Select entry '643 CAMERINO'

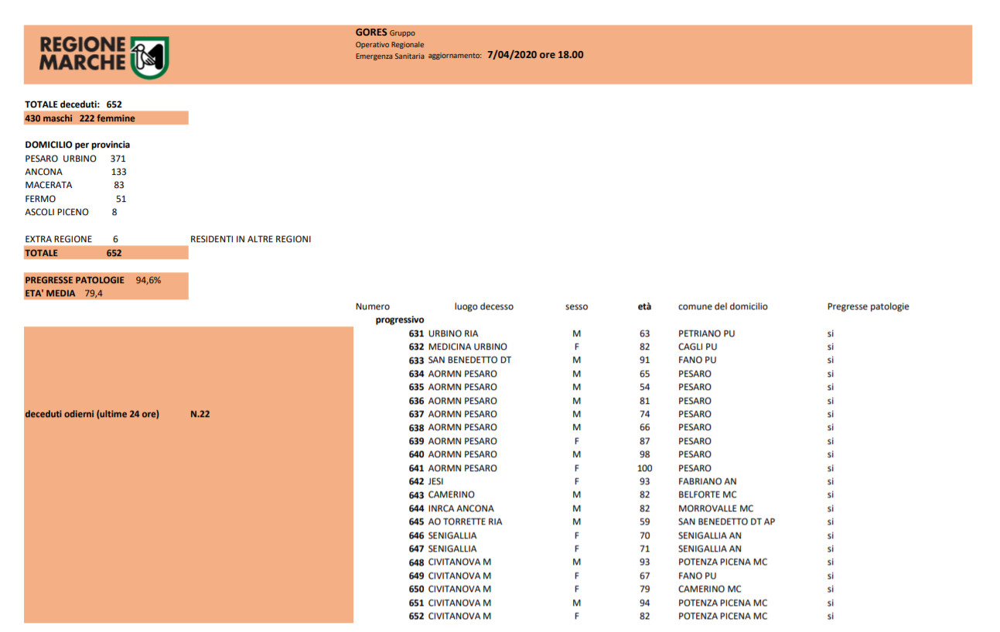[x=442, y=494]
